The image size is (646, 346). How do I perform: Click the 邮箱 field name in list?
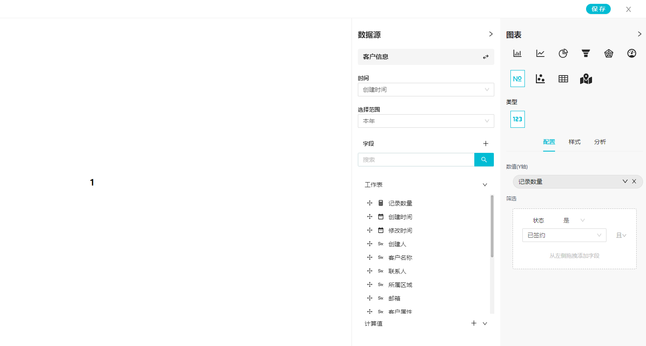pos(394,298)
